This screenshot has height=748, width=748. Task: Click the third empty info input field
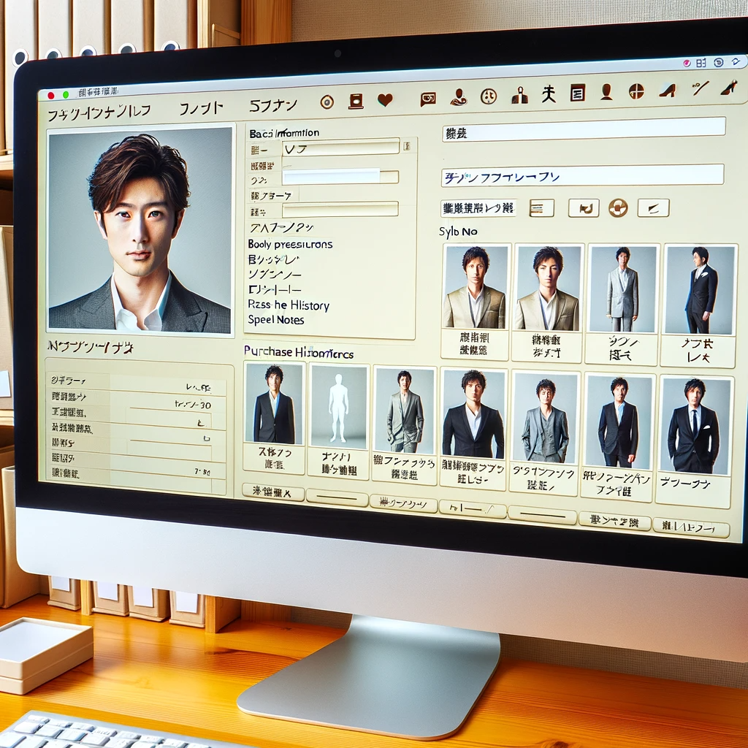point(340,210)
